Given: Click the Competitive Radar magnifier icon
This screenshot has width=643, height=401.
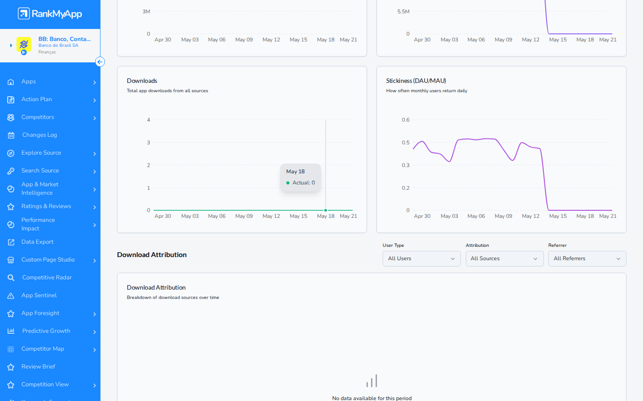Looking at the screenshot, I should tap(11, 278).
